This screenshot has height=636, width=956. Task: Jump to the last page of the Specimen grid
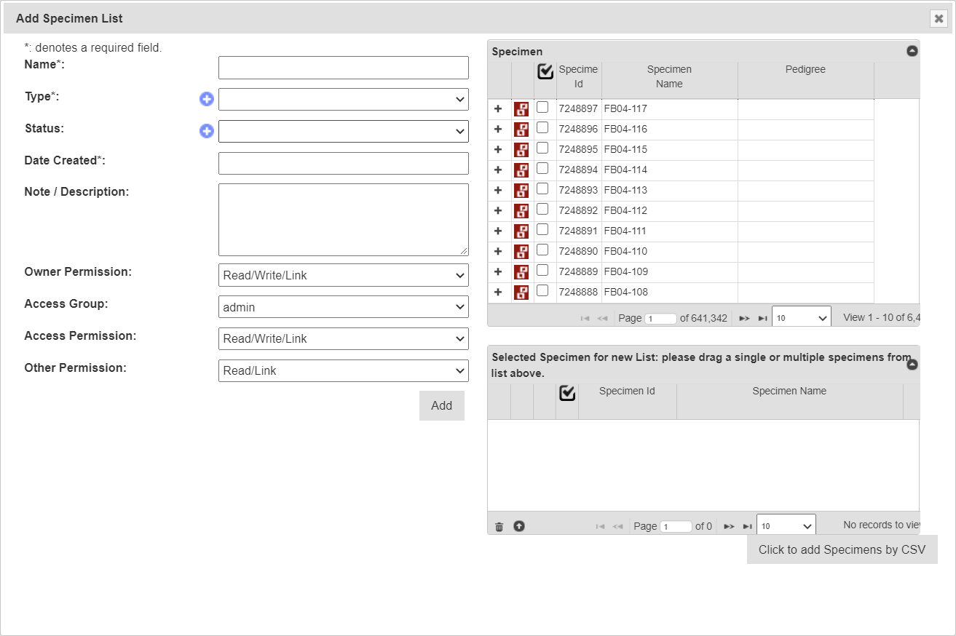point(762,318)
